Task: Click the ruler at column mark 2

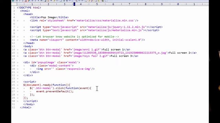Action: (x=48, y=4)
